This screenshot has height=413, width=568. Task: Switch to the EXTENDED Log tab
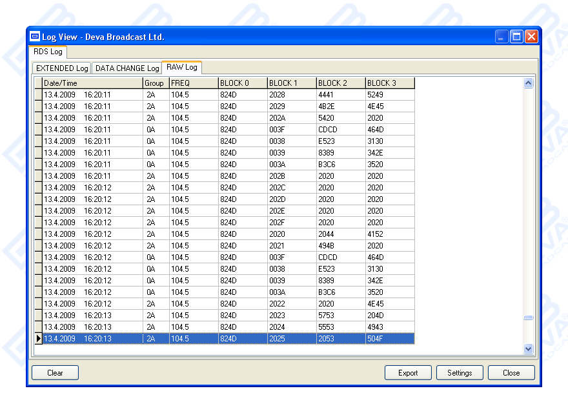[x=62, y=68]
